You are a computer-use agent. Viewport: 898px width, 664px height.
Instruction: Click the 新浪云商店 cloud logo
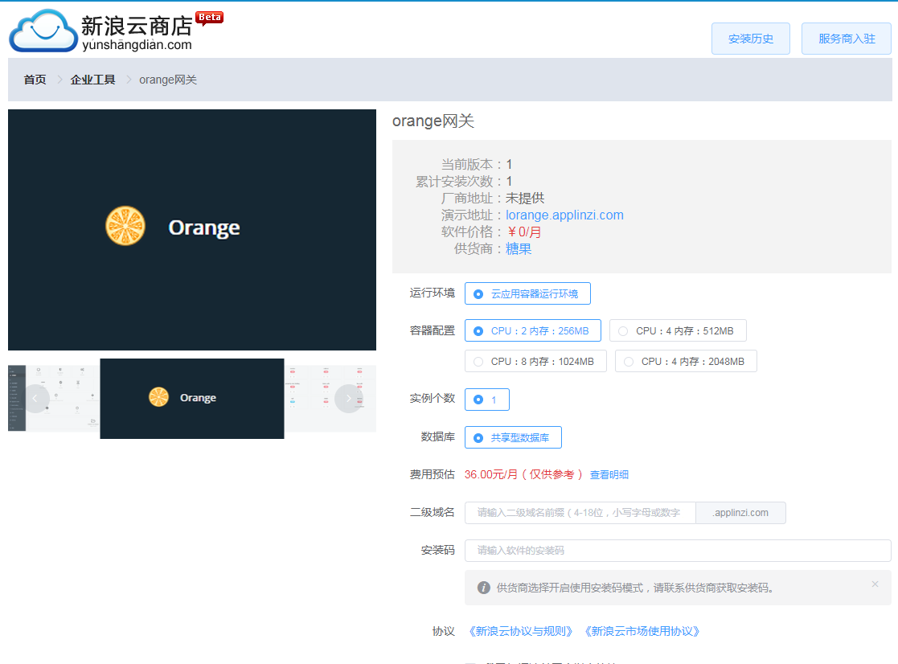click(x=43, y=31)
